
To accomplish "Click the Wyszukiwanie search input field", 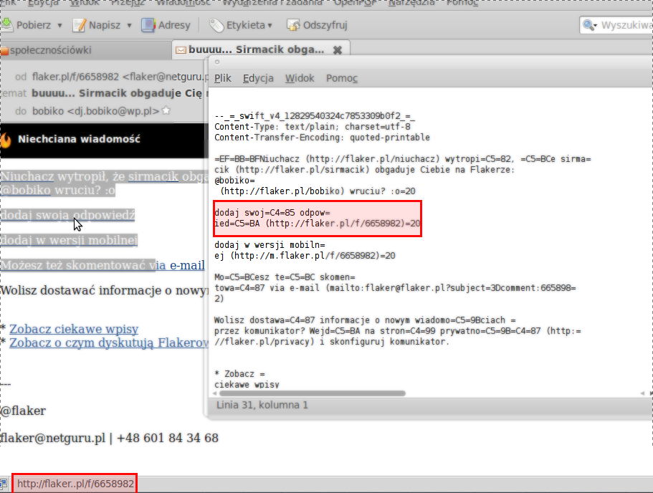I will (x=625, y=25).
